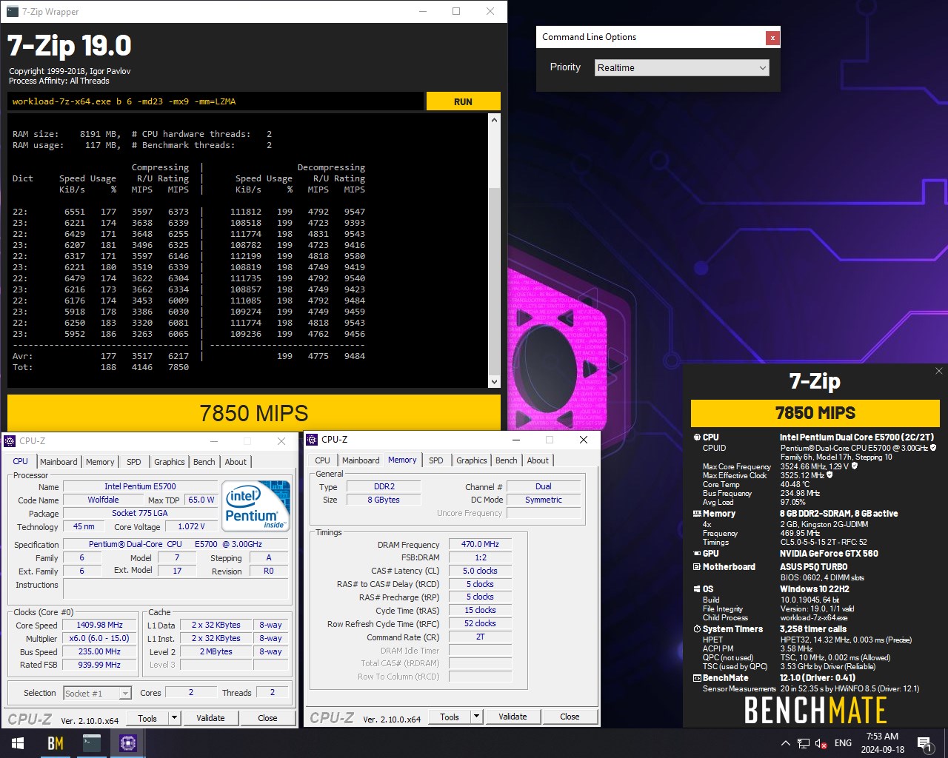Open the Socket #1 selection dropdown
948x758 pixels.
point(97,693)
